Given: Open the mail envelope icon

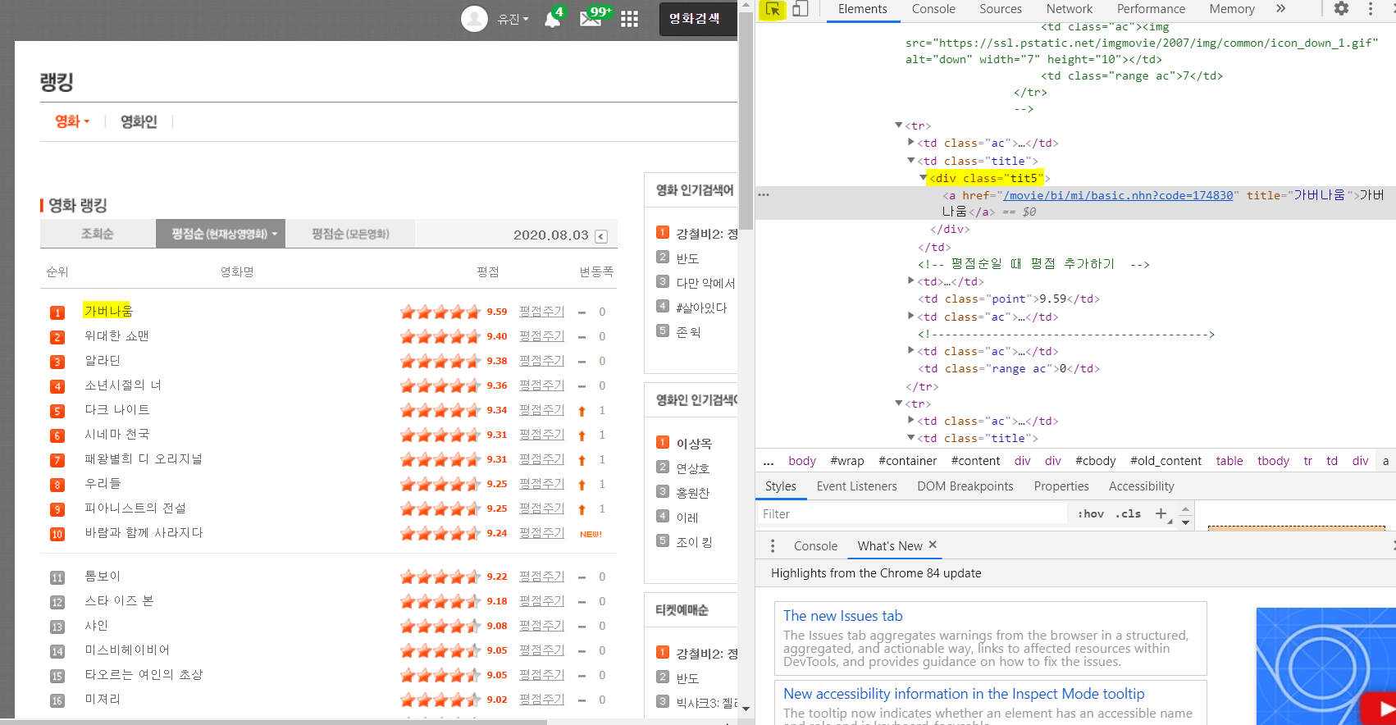Looking at the screenshot, I should pos(591,18).
